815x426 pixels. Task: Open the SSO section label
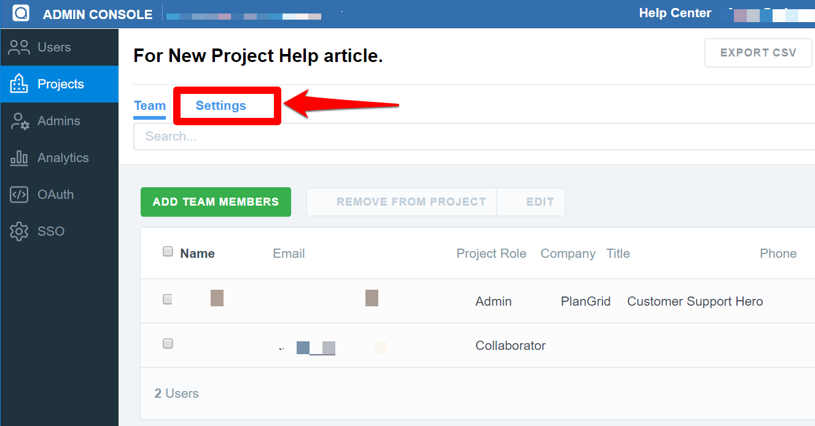click(x=51, y=231)
